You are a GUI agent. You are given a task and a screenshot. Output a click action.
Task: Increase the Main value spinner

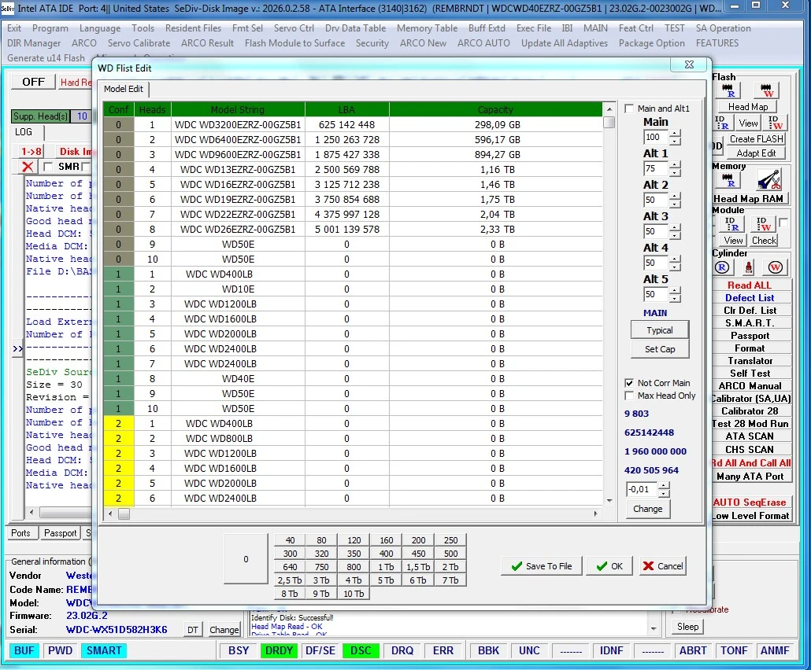click(x=675, y=134)
